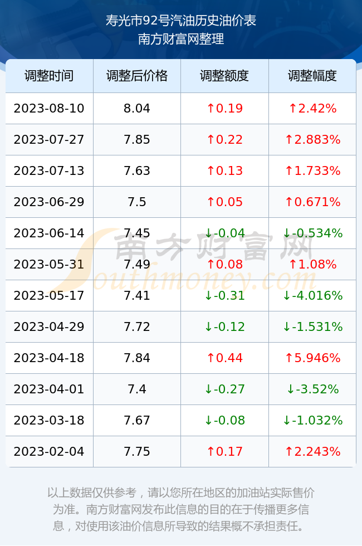Click the green ↓-0.04 adjustment value
Image resolution: width=362 pixels, height=546 pixels.
tap(224, 233)
